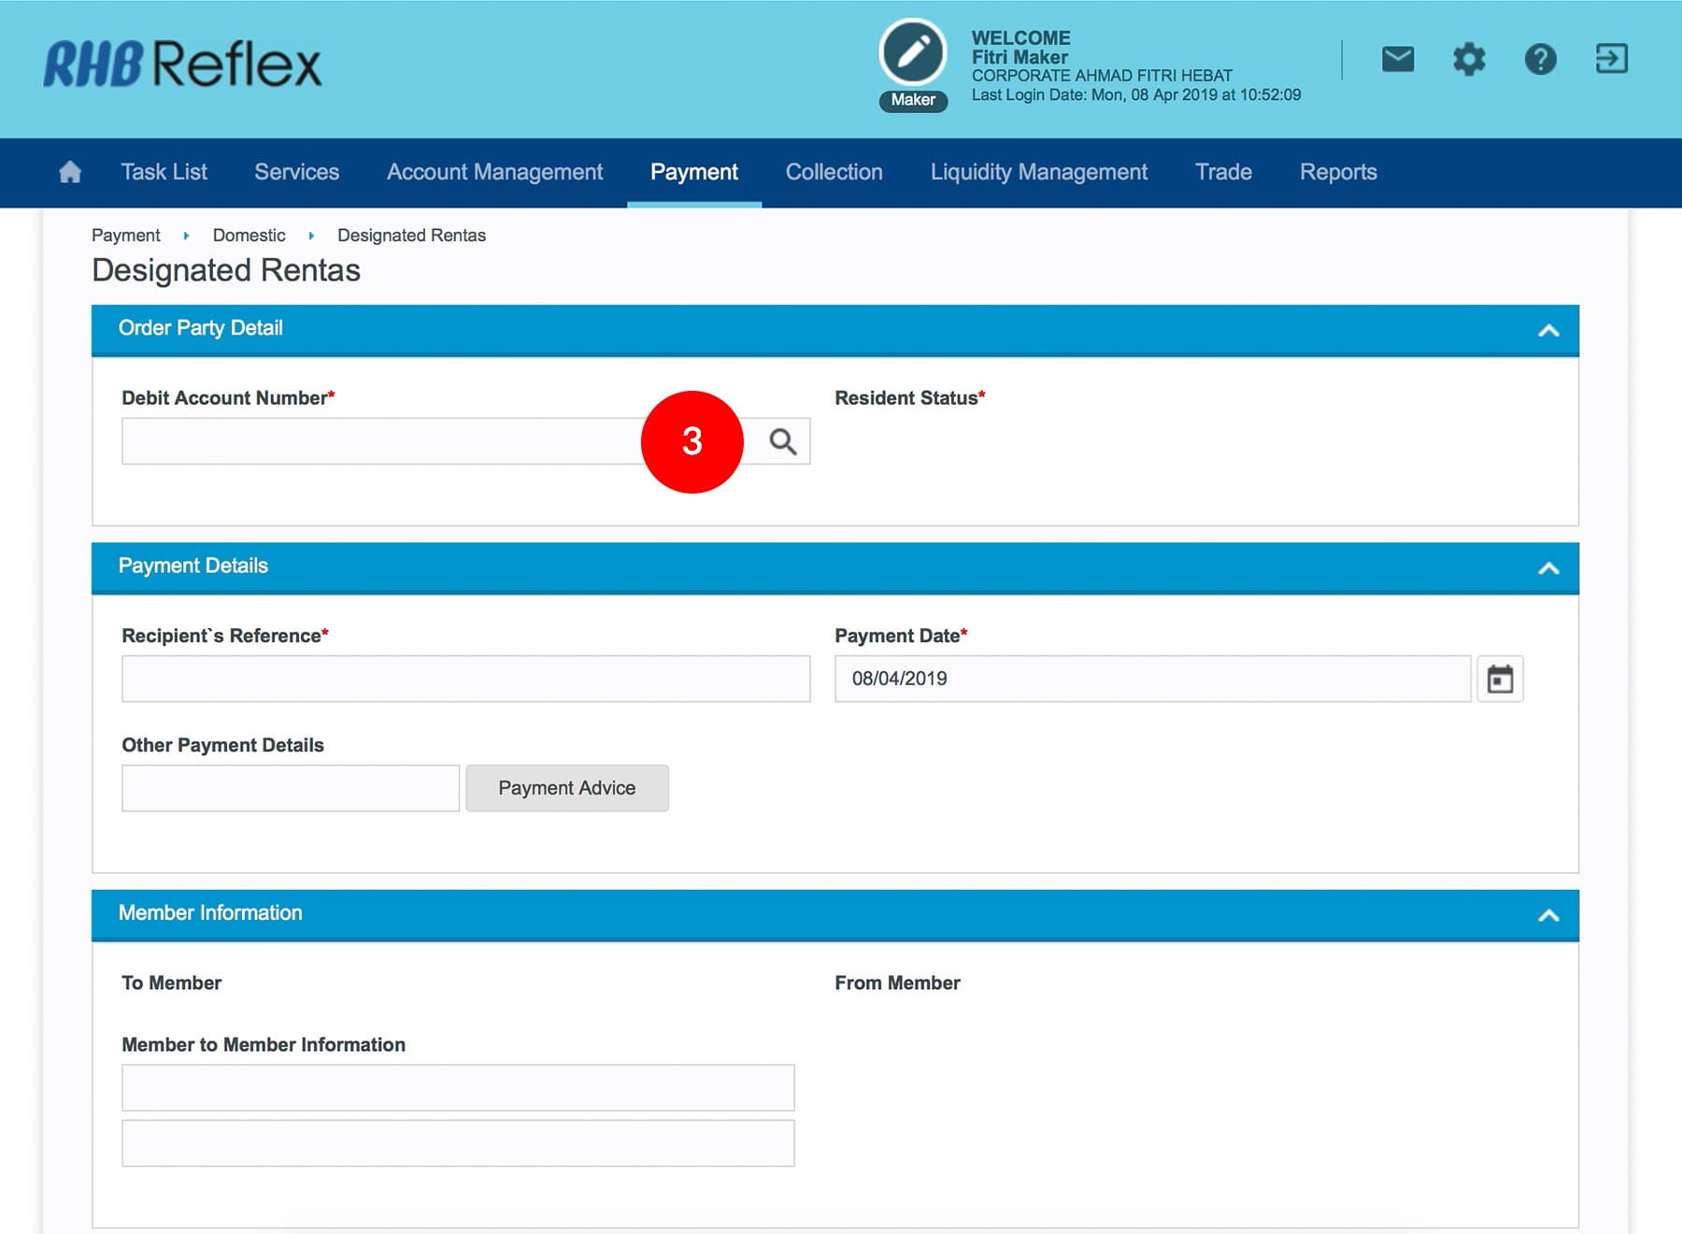Collapse the Order Party Detail section
The height and width of the screenshot is (1234, 1682).
coord(1548,330)
